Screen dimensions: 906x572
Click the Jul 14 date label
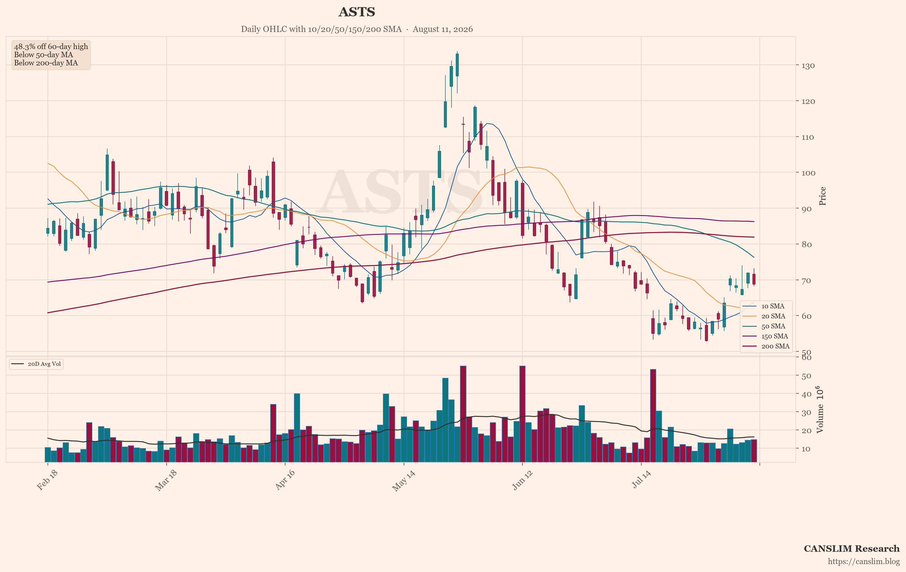(641, 479)
